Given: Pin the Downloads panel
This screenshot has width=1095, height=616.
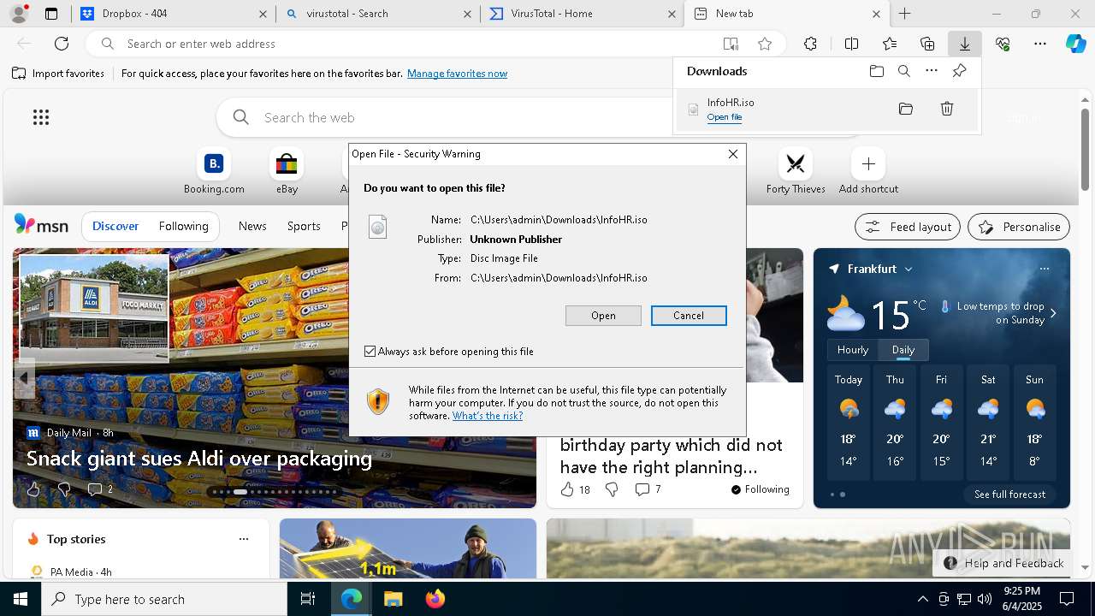Looking at the screenshot, I should 959,71.
